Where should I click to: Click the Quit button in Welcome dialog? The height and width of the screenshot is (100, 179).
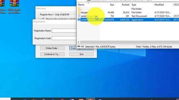pos(81,54)
